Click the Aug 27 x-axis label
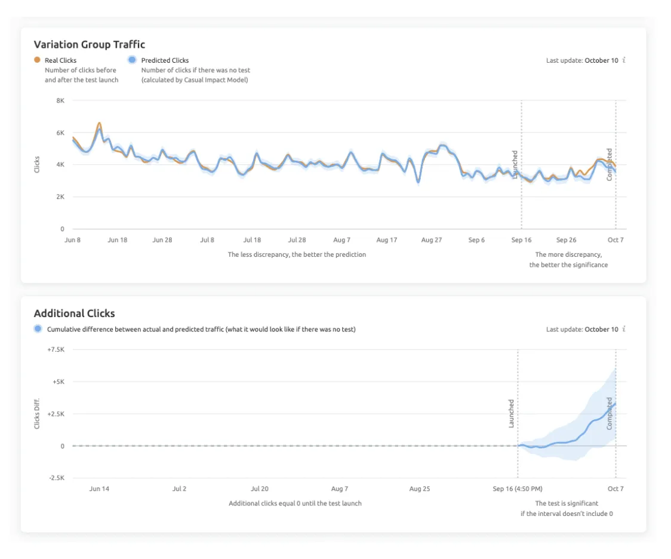The height and width of the screenshot is (559, 671). [431, 240]
